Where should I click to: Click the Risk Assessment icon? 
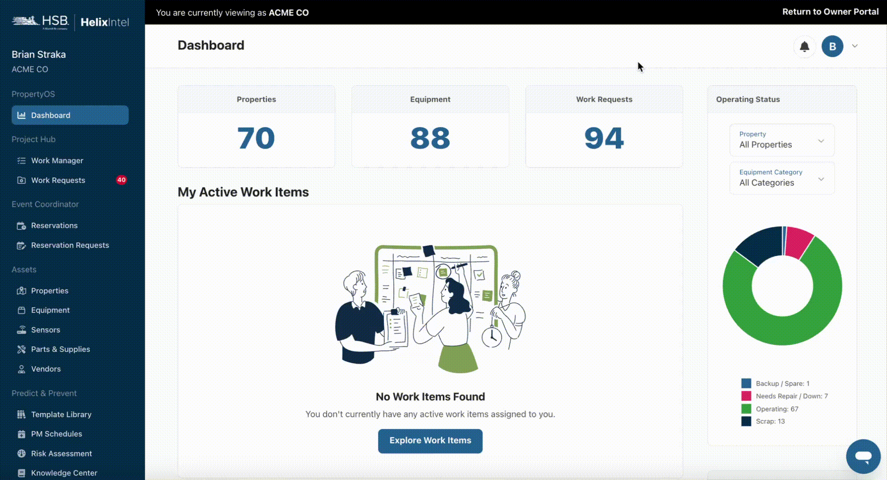(x=21, y=454)
